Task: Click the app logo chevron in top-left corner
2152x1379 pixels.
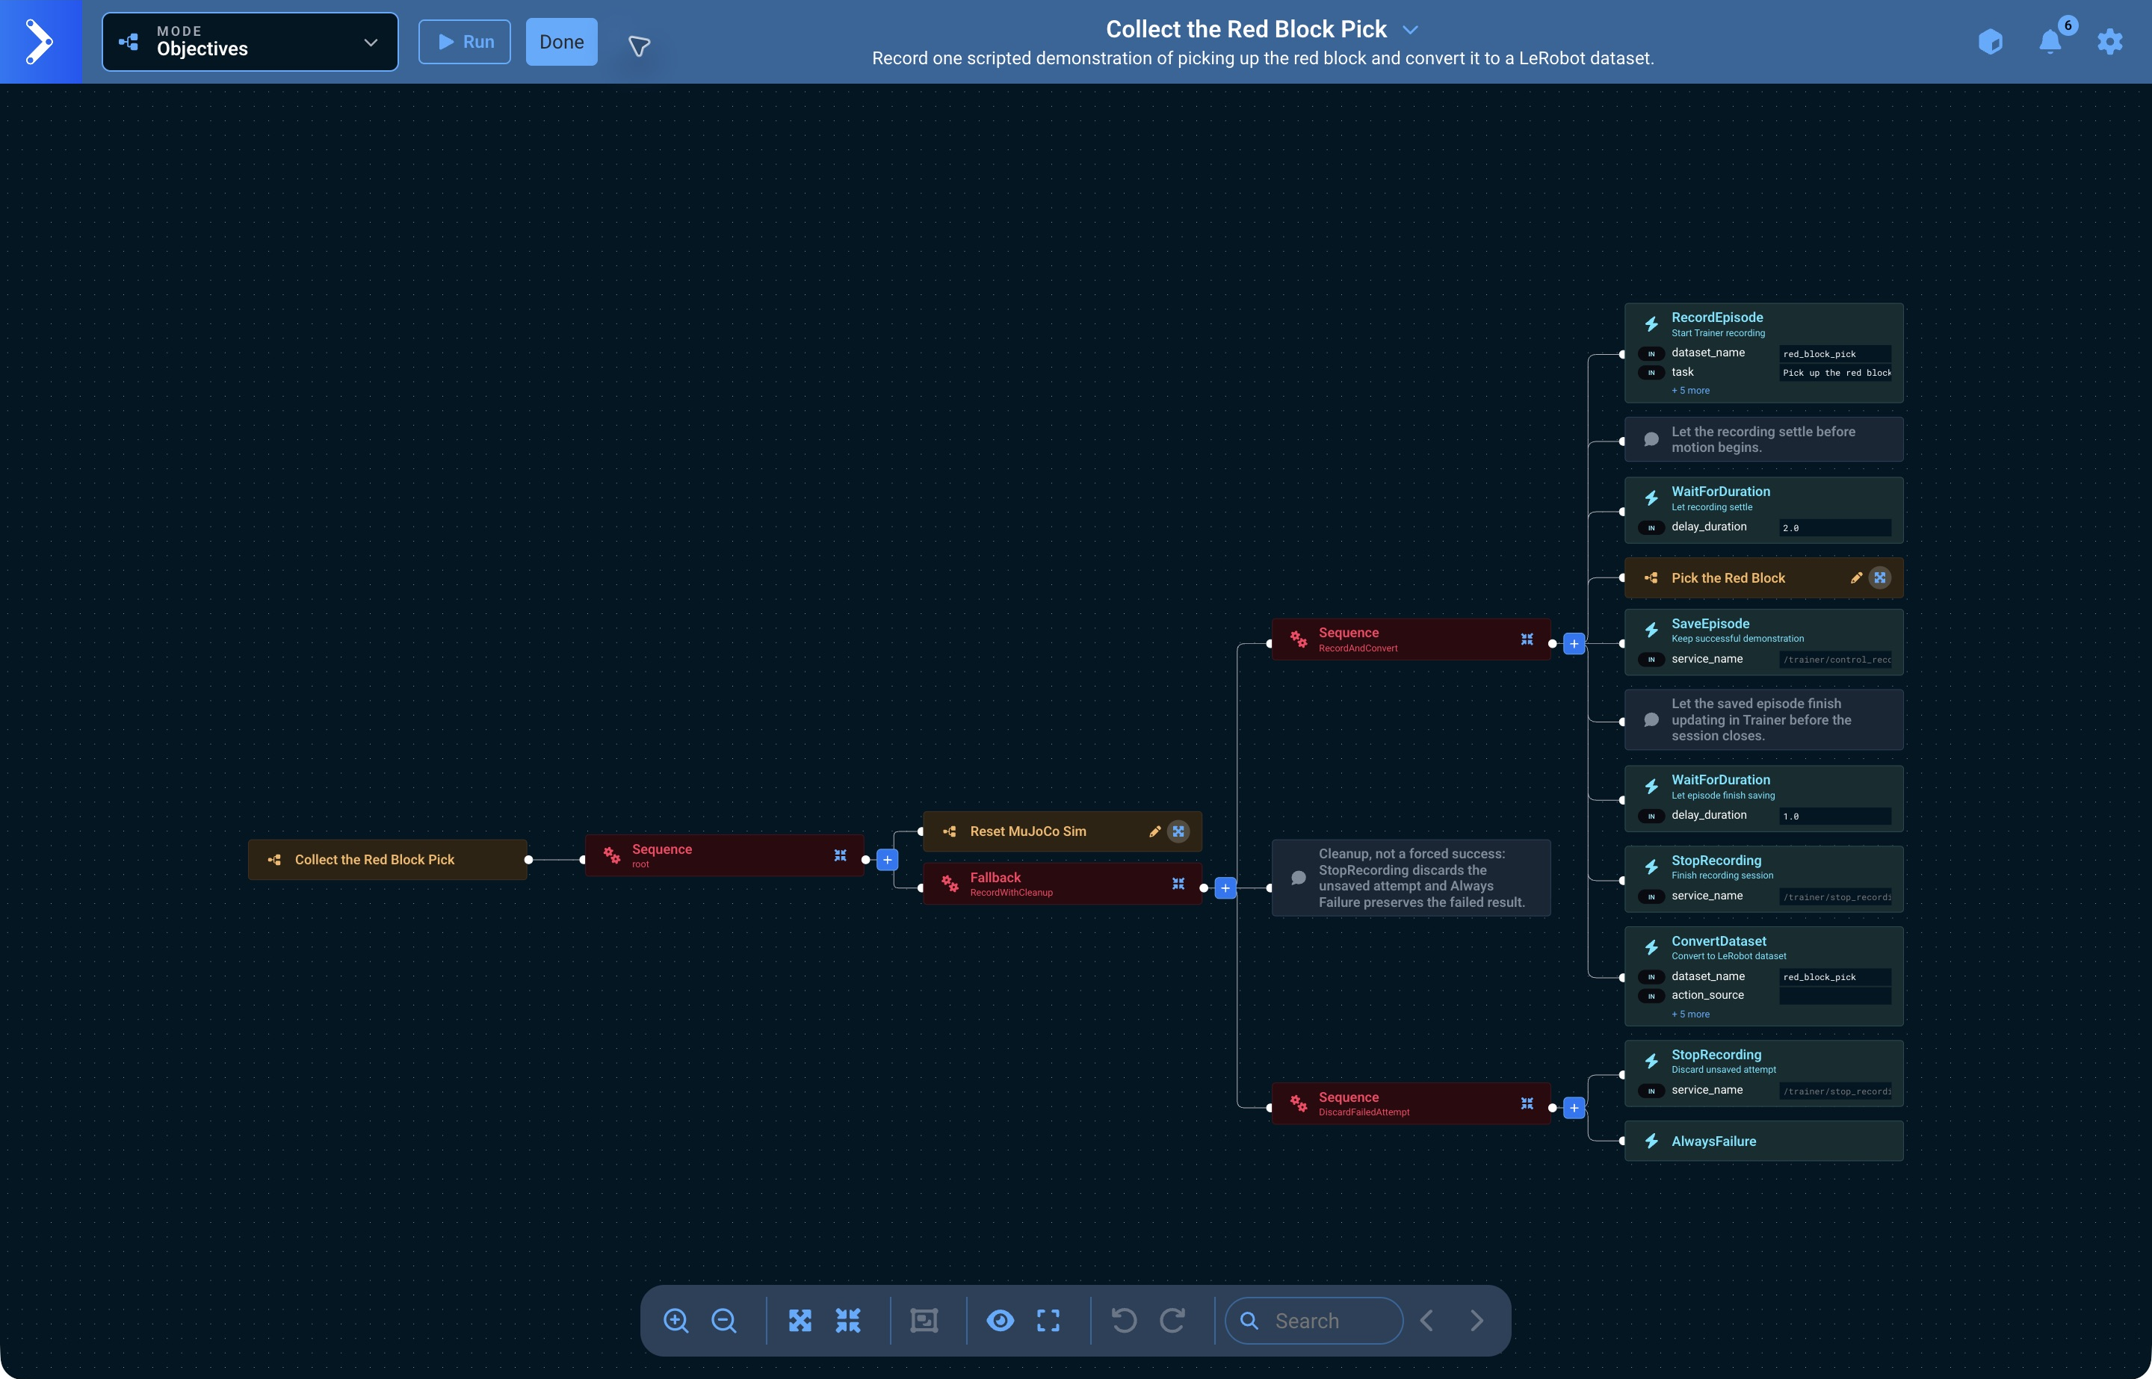Action: tap(40, 41)
